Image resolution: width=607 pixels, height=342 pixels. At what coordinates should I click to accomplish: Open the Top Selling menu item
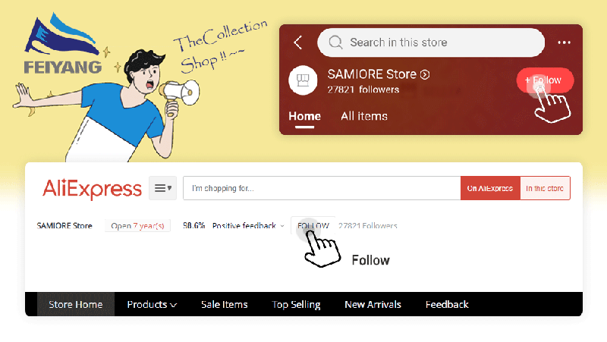click(x=296, y=305)
